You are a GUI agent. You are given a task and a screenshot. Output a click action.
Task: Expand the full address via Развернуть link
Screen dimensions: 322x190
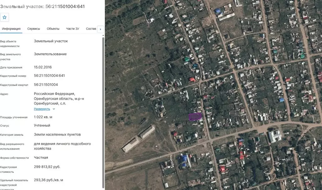(42, 109)
